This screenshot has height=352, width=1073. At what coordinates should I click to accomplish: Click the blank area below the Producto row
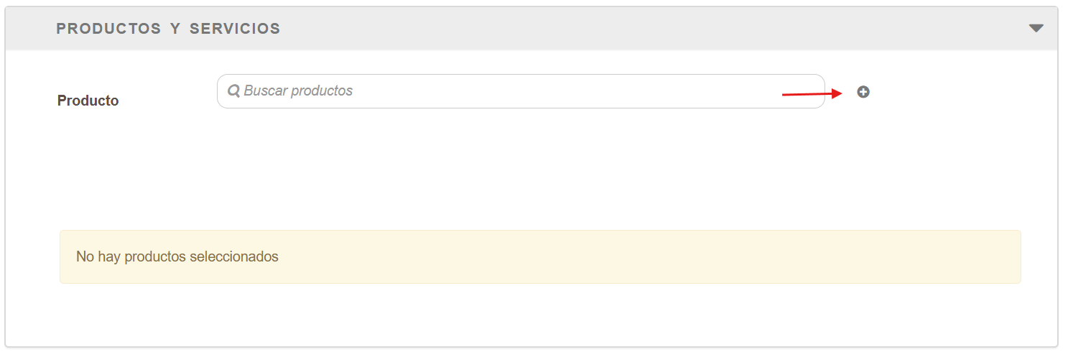[x=531, y=169]
